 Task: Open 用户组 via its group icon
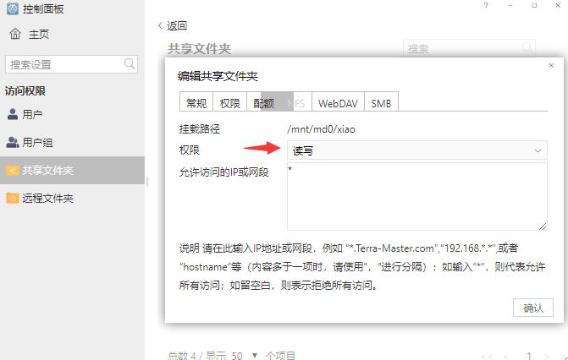point(13,143)
